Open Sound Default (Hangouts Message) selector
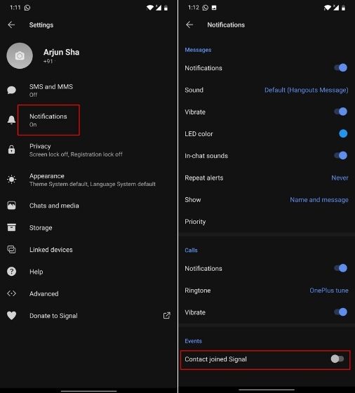The image size is (355, 393). (x=306, y=90)
